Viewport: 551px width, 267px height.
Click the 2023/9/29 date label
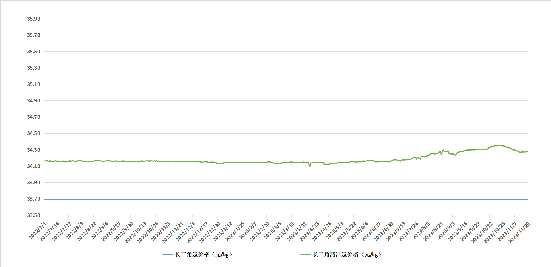470,232
